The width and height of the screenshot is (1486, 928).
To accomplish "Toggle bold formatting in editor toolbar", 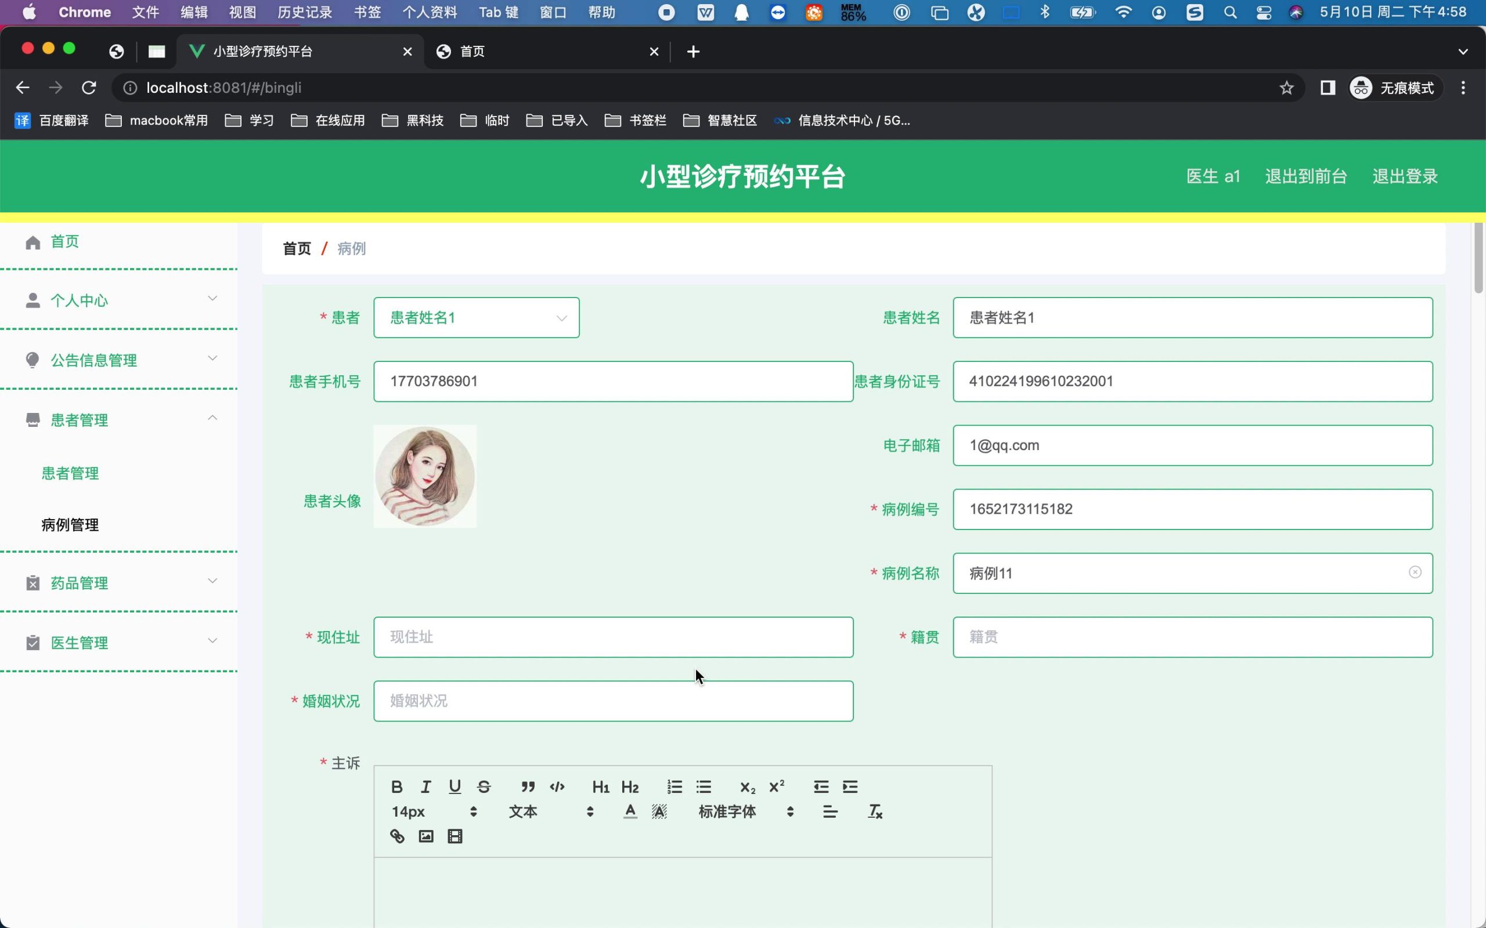I will pos(396,787).
